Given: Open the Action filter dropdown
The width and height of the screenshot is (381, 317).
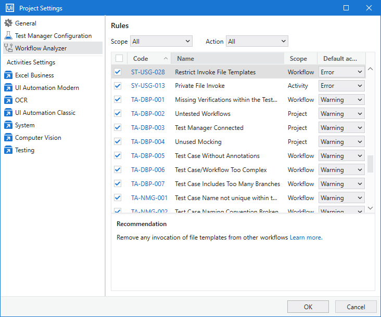Looking at the screenshot, I should (257, 42).
